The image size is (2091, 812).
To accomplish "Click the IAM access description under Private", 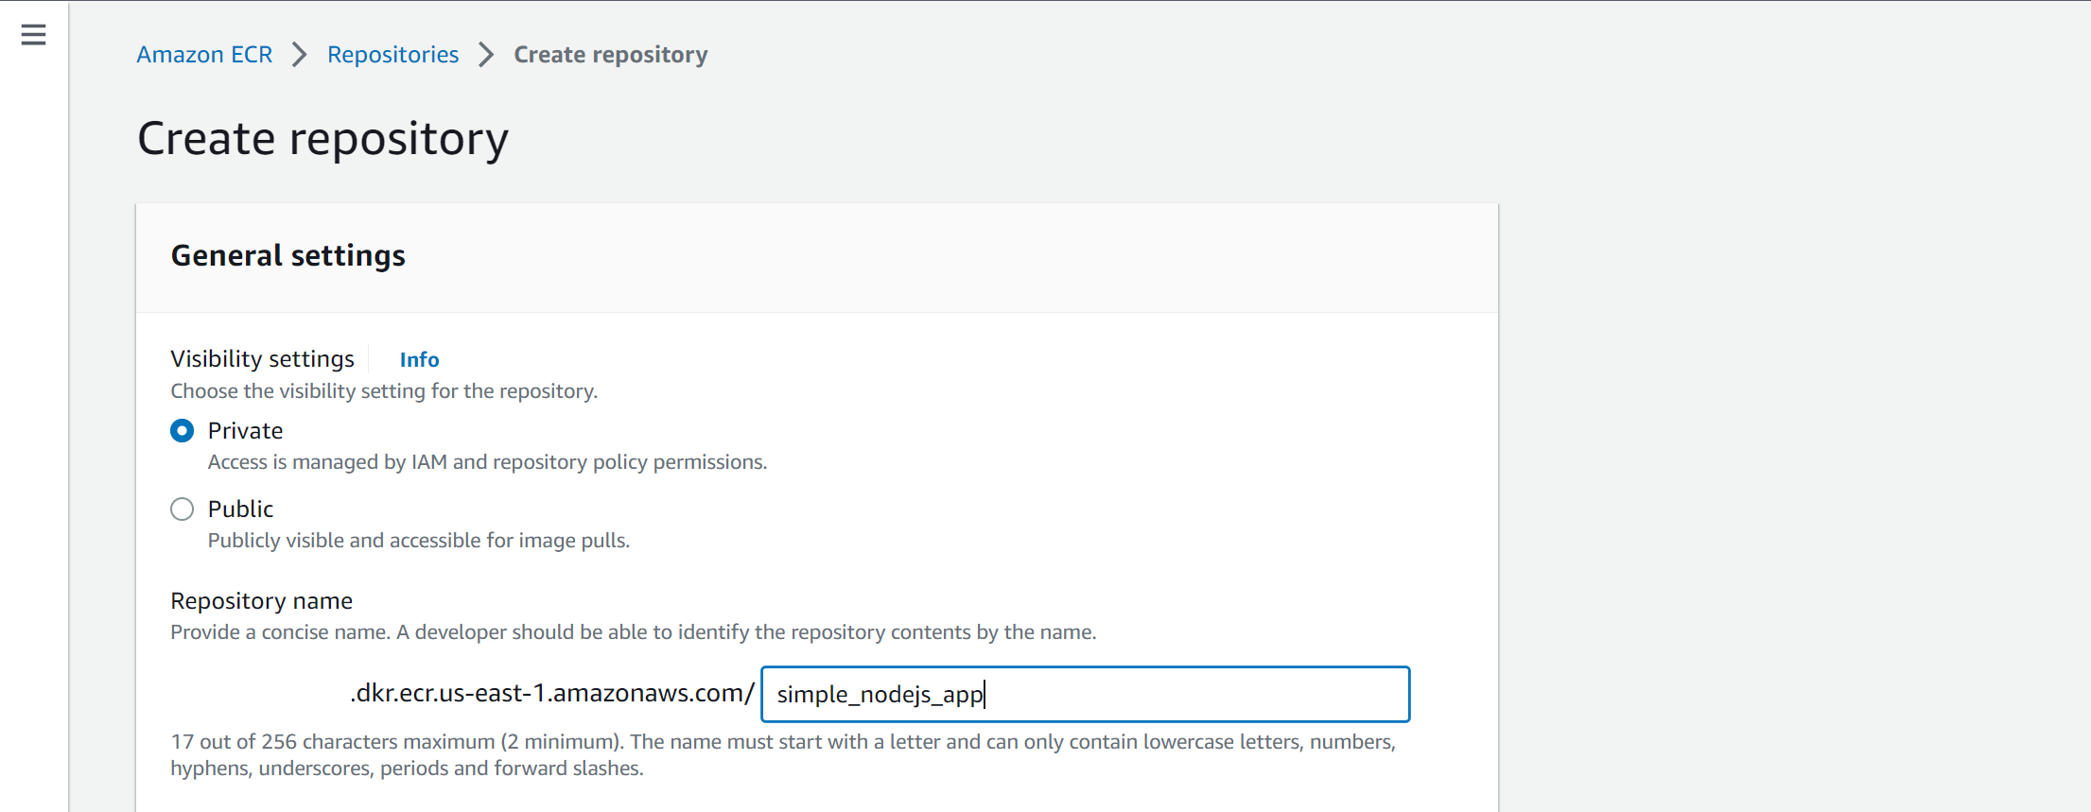I will coord(487,462).
